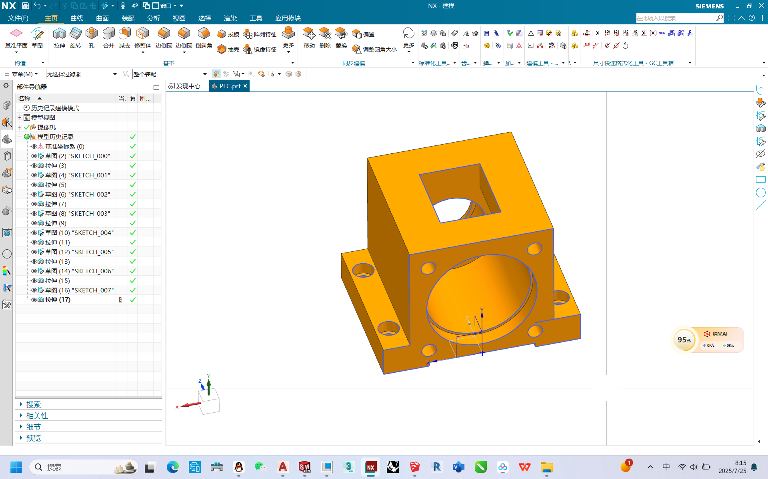Select the 移动 (Move Face) tool in 同步建模
Image resolution: width=768 pixels, height=479 pixels.
(309, 38)
